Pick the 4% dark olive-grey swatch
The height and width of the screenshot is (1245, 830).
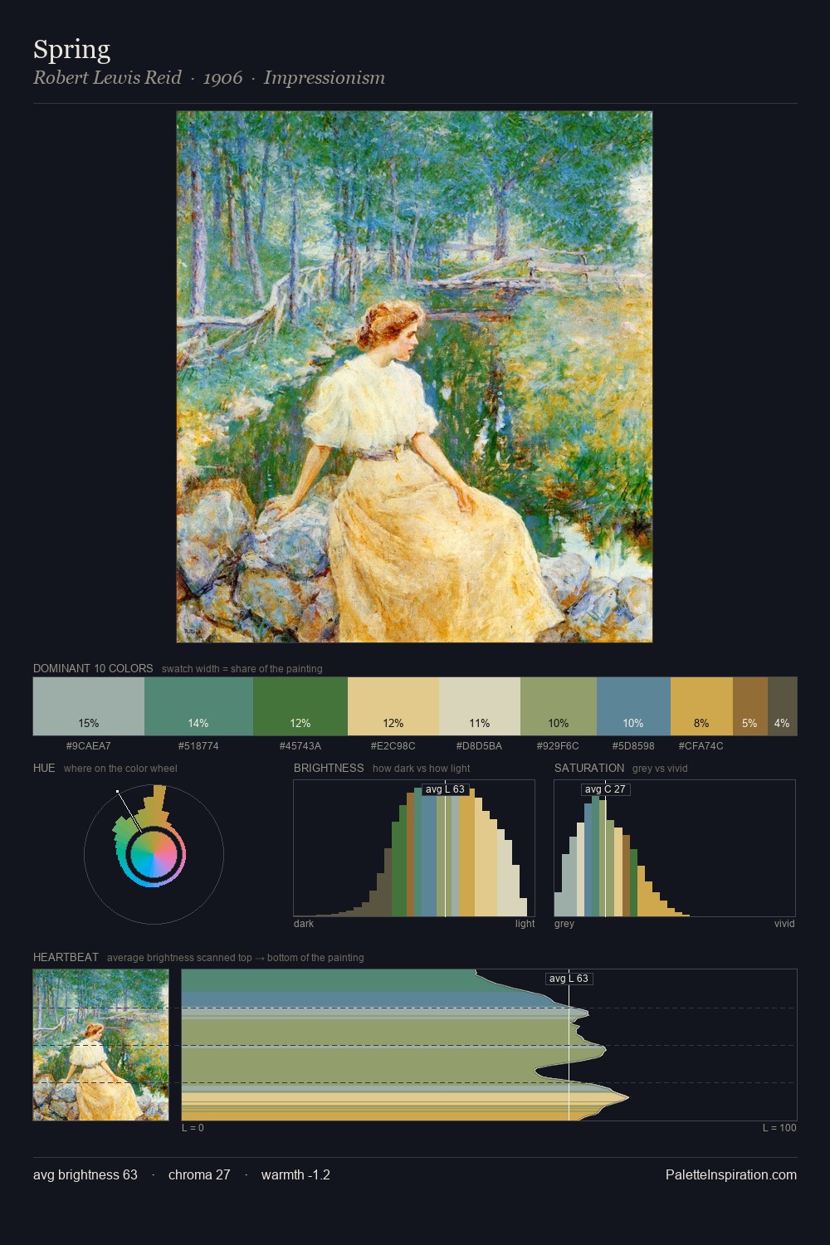point(782,706)
